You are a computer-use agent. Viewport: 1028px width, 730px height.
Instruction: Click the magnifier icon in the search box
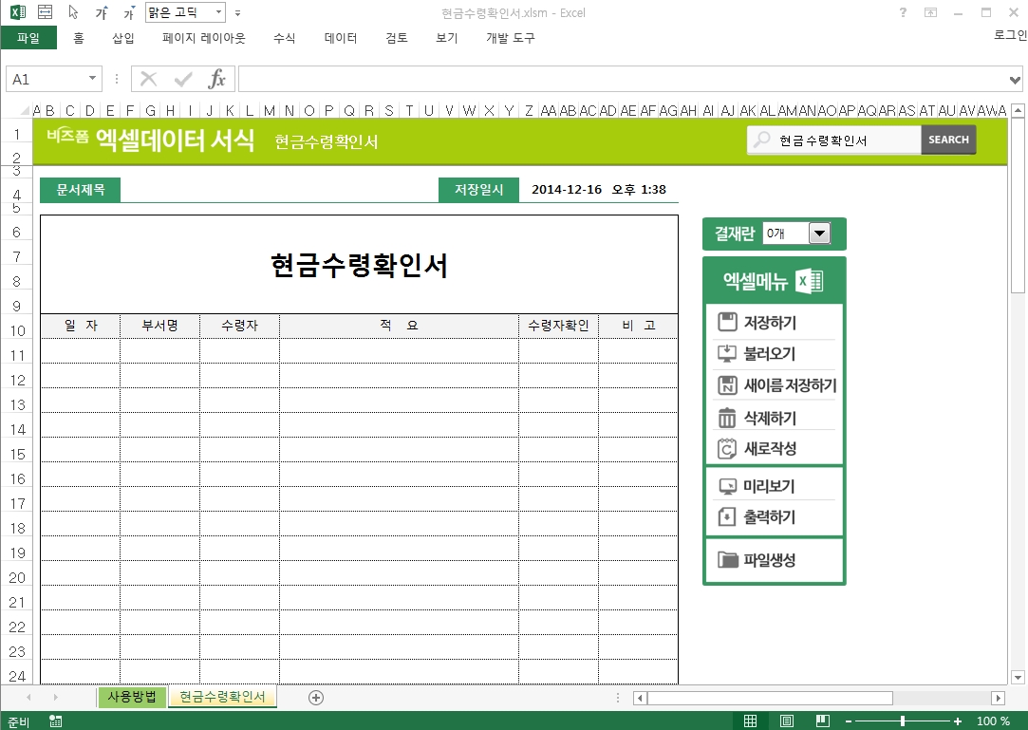pos(762,139)
